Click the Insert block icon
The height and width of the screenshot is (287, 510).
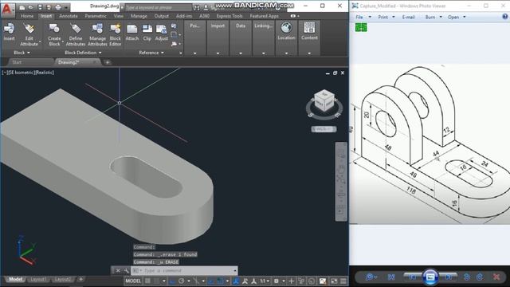(9, 29)
